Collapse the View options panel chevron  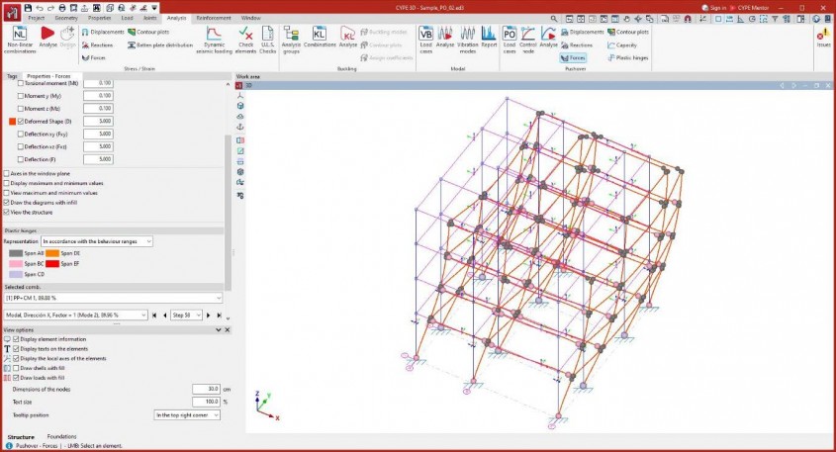218,330
